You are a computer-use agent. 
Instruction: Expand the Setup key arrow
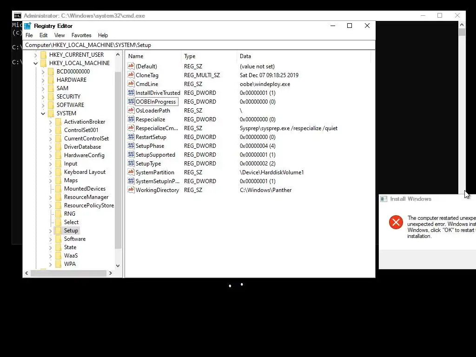50,231
